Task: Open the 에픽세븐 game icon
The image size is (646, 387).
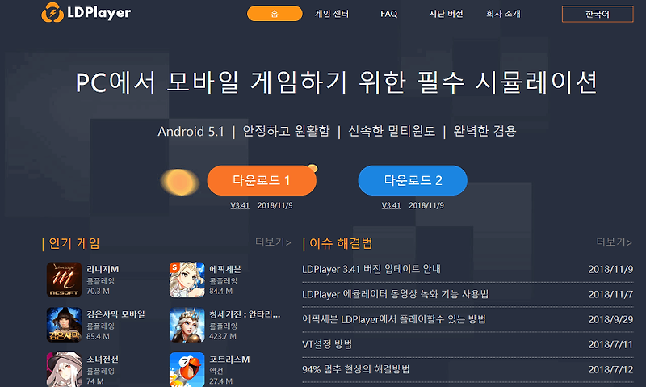Action: 187,280
